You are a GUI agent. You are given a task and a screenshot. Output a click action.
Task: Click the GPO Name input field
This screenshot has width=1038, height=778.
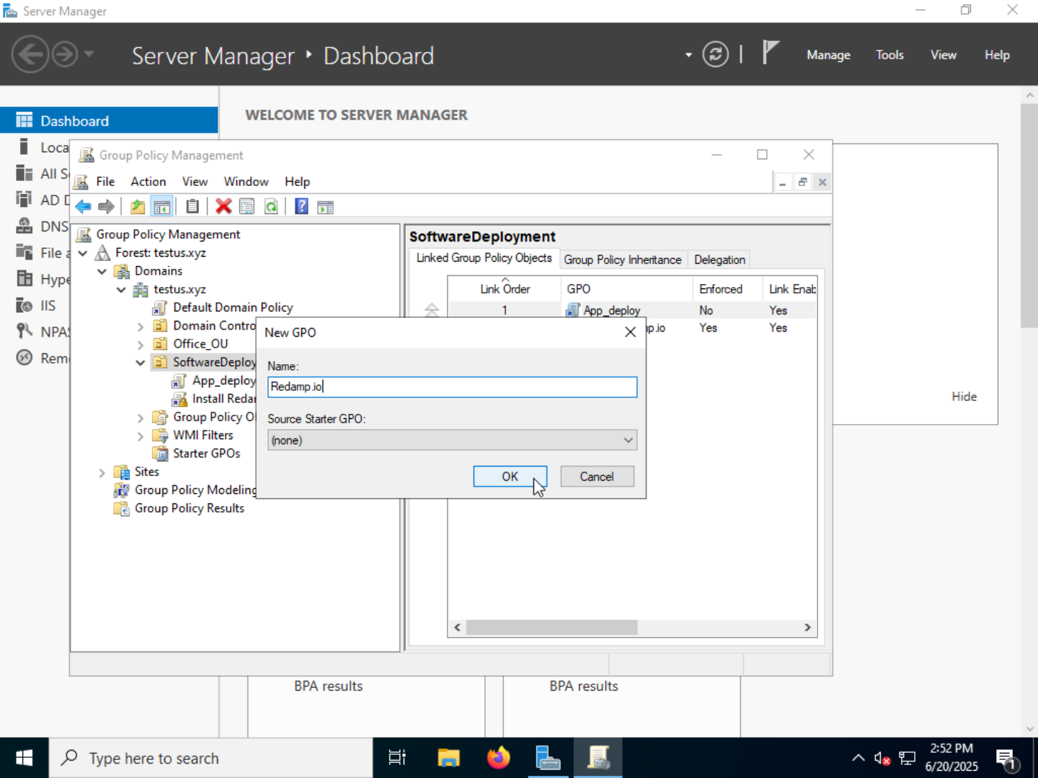click(452, 387)
